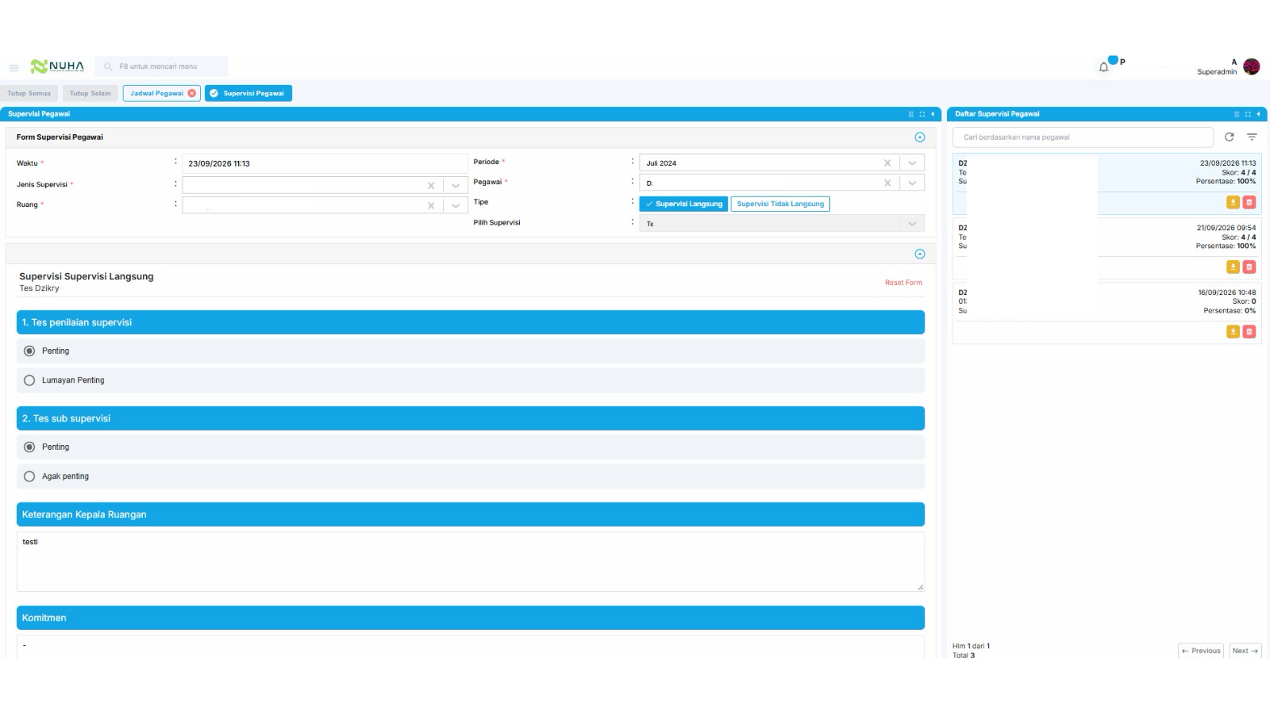Switch to the Jadwal Pegawai tab
Screen dimensions: 1270x714
(x=157, y=94)
